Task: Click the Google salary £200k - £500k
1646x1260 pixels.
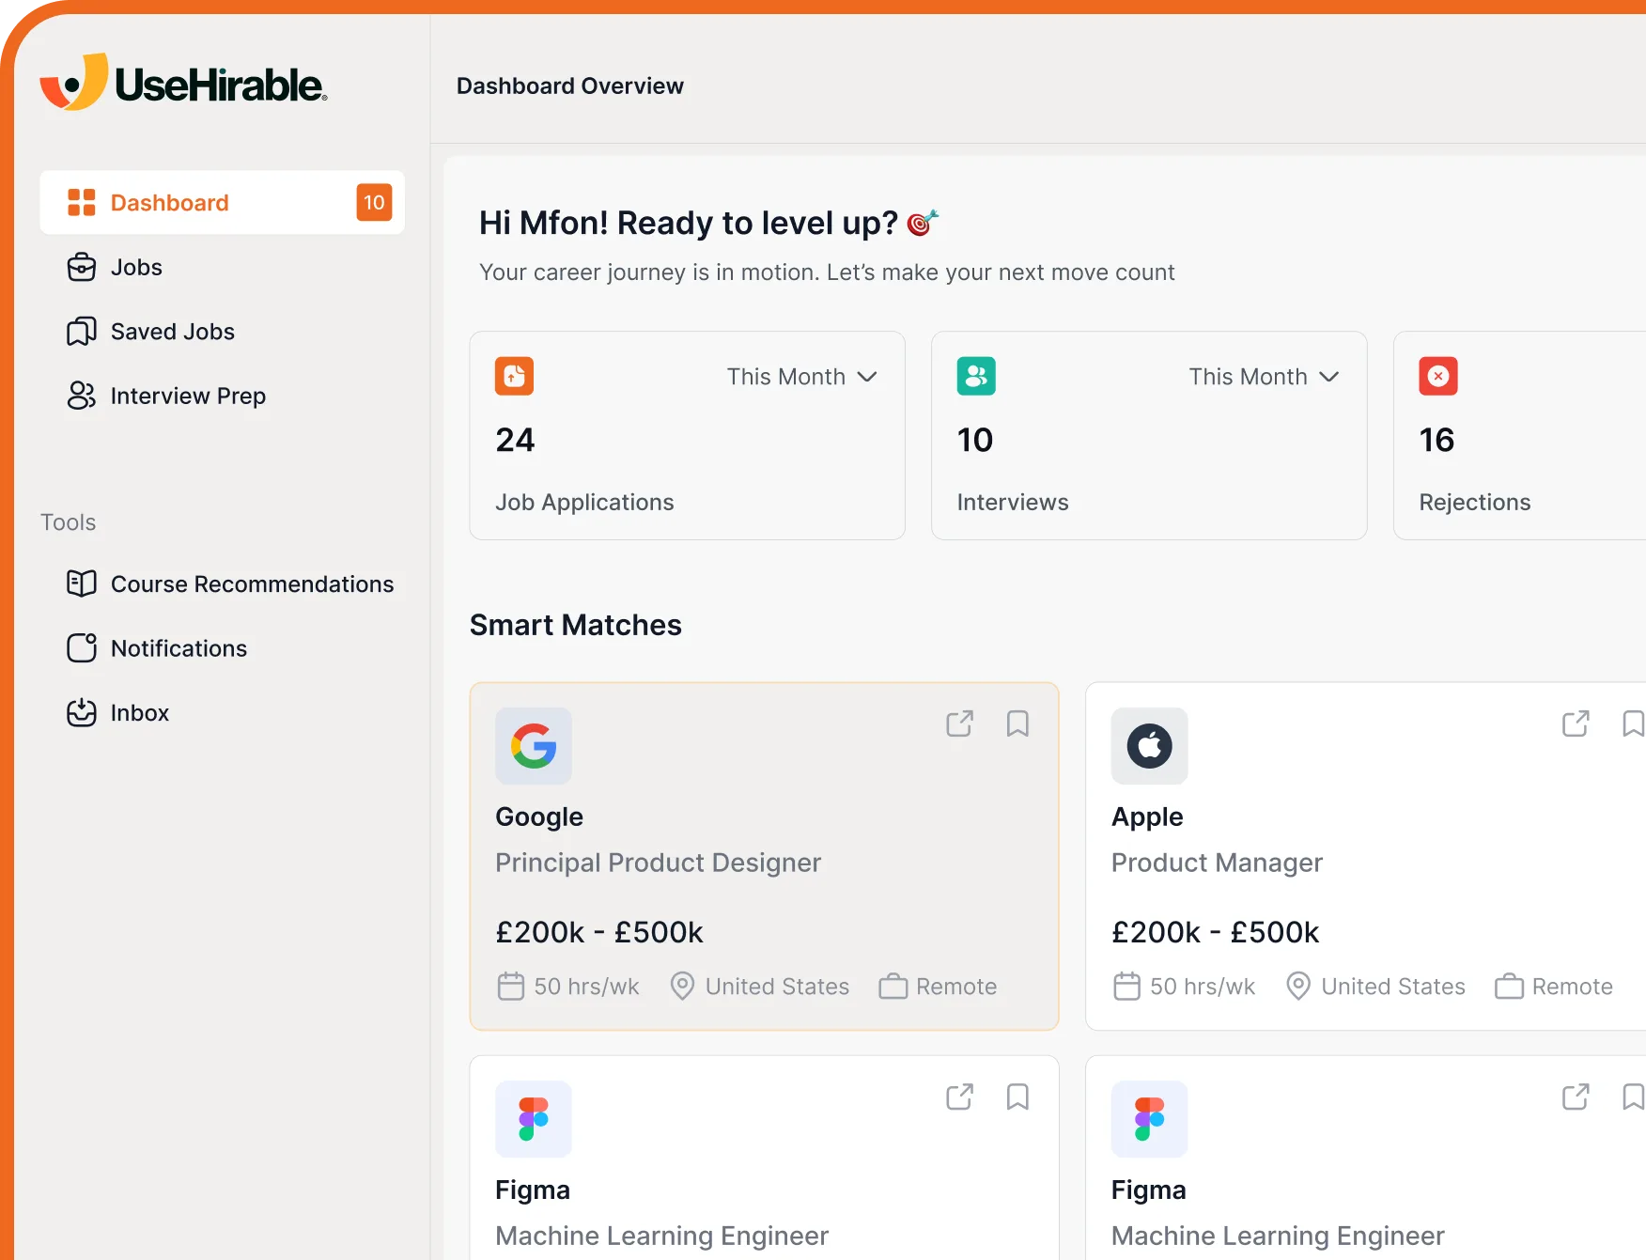Action: (599, 932)
